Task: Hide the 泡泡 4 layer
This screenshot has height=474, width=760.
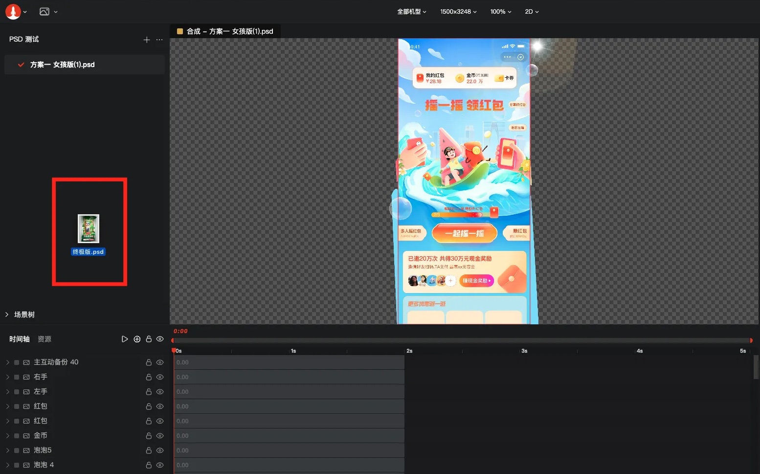Action: click(160, 465)
